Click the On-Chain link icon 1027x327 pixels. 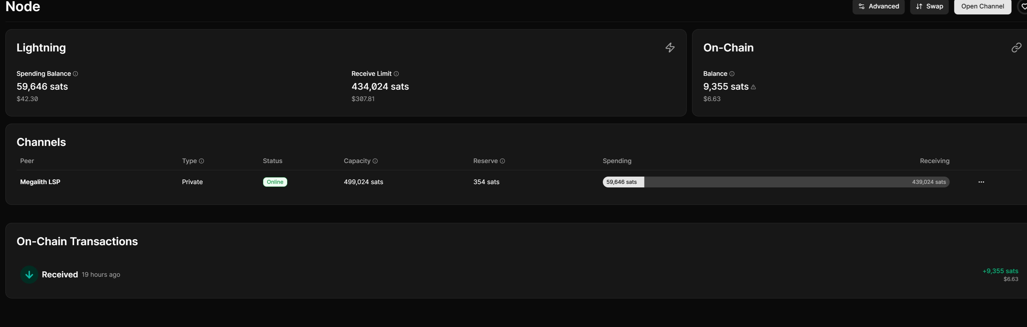coord(1016,48)
